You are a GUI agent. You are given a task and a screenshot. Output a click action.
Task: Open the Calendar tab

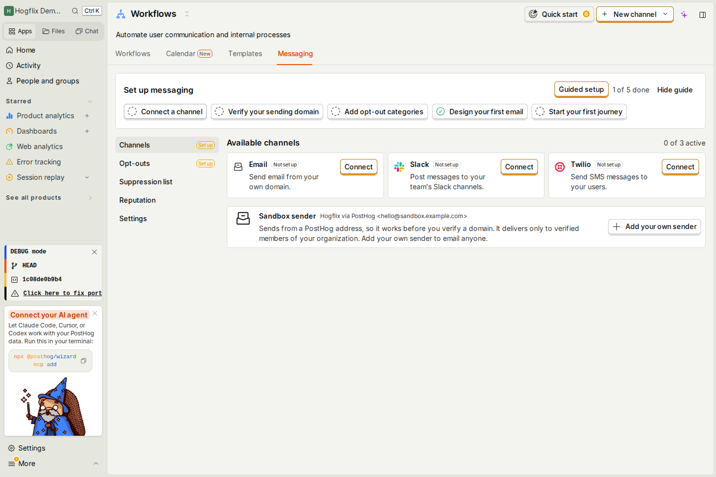(x=189, y=54)
